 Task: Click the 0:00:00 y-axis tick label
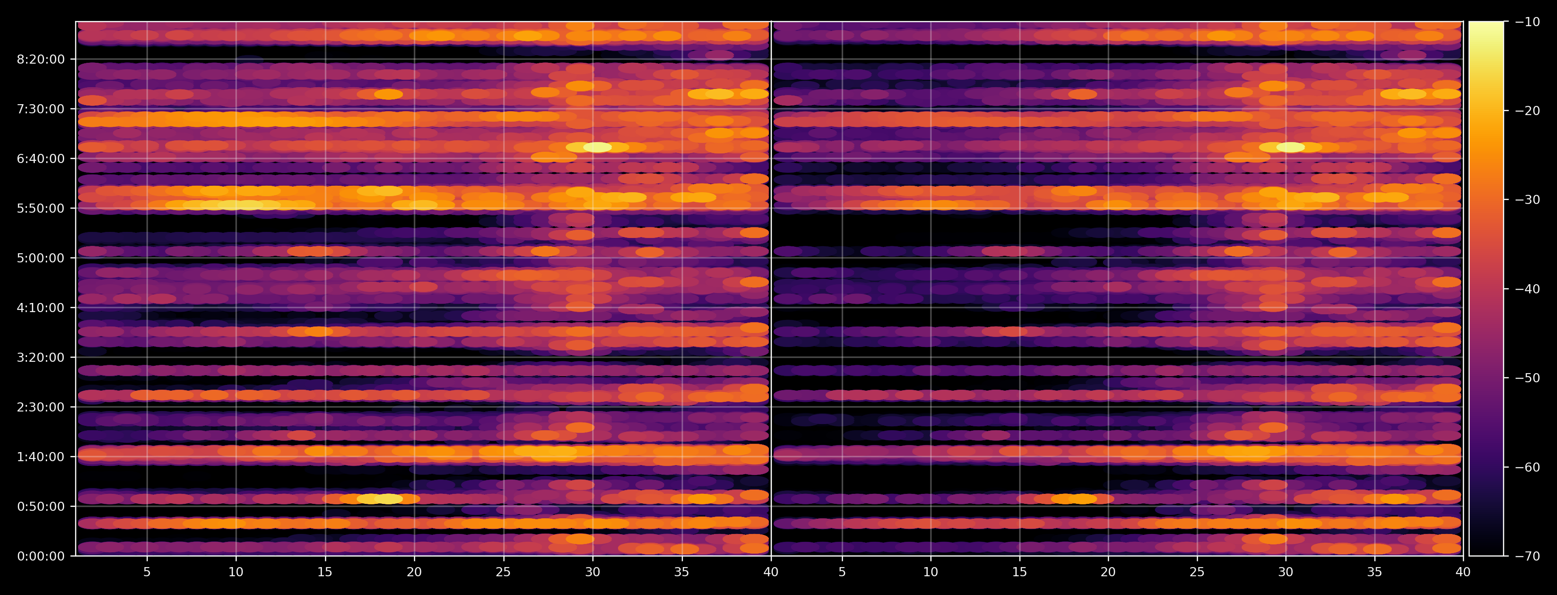point(41,556)
